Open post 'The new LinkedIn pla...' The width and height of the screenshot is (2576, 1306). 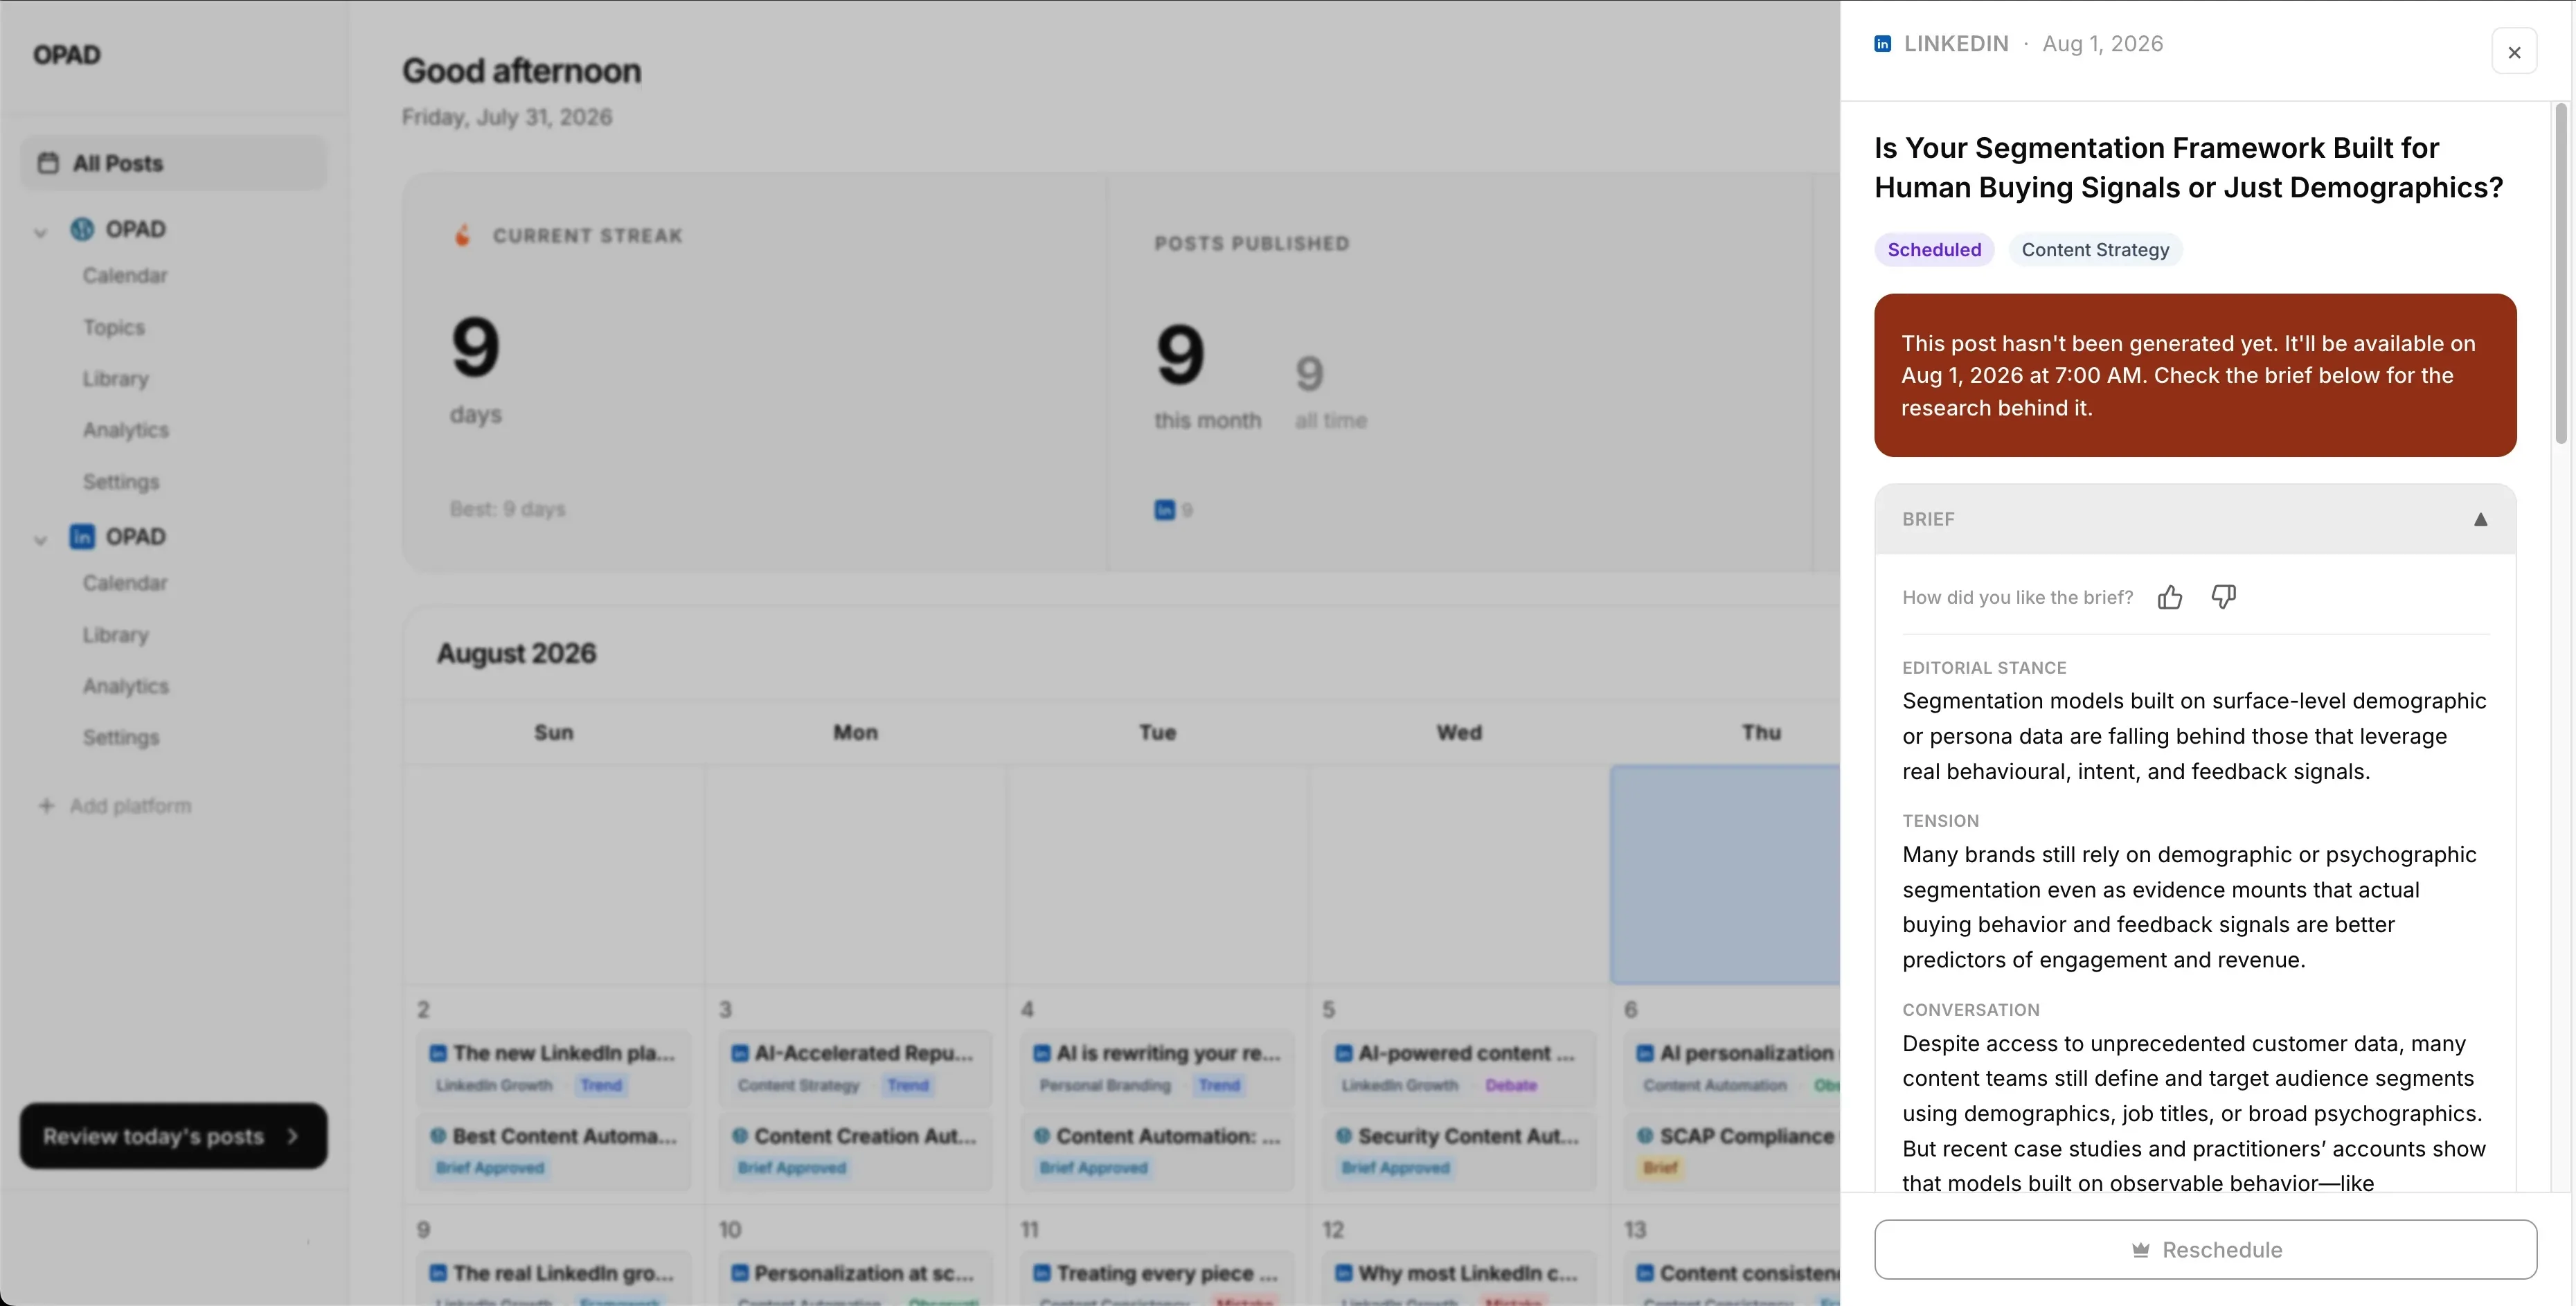click(x=554, y=1069)
